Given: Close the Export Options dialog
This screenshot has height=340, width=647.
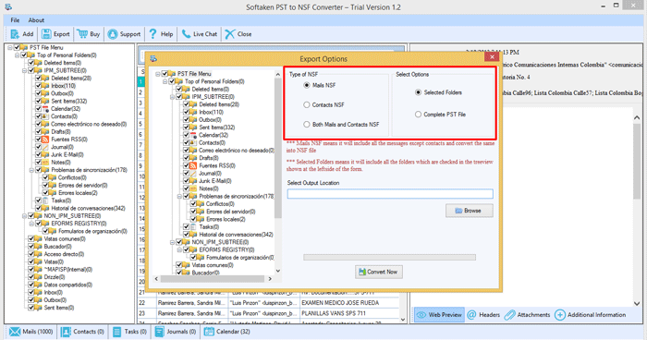Looking at the screenshot, I should (492, 57).
